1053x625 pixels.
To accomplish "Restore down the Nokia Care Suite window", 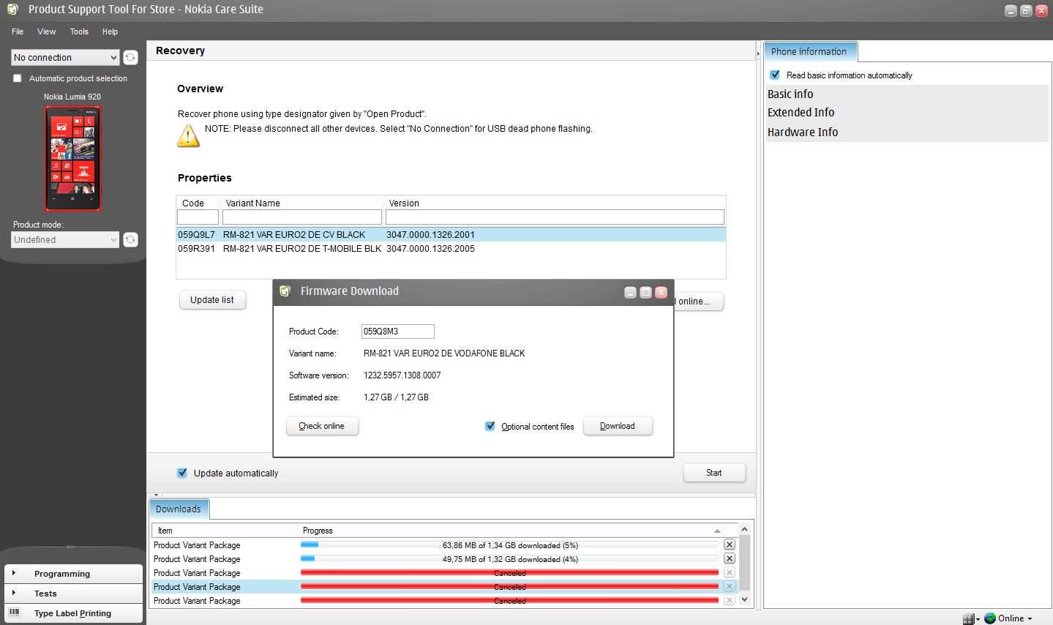I will coord(1026,10).
